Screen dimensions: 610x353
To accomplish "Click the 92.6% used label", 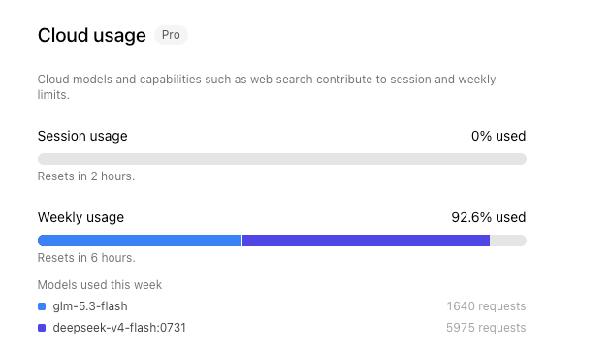I will pyautogui.click(x=489, y=217).
